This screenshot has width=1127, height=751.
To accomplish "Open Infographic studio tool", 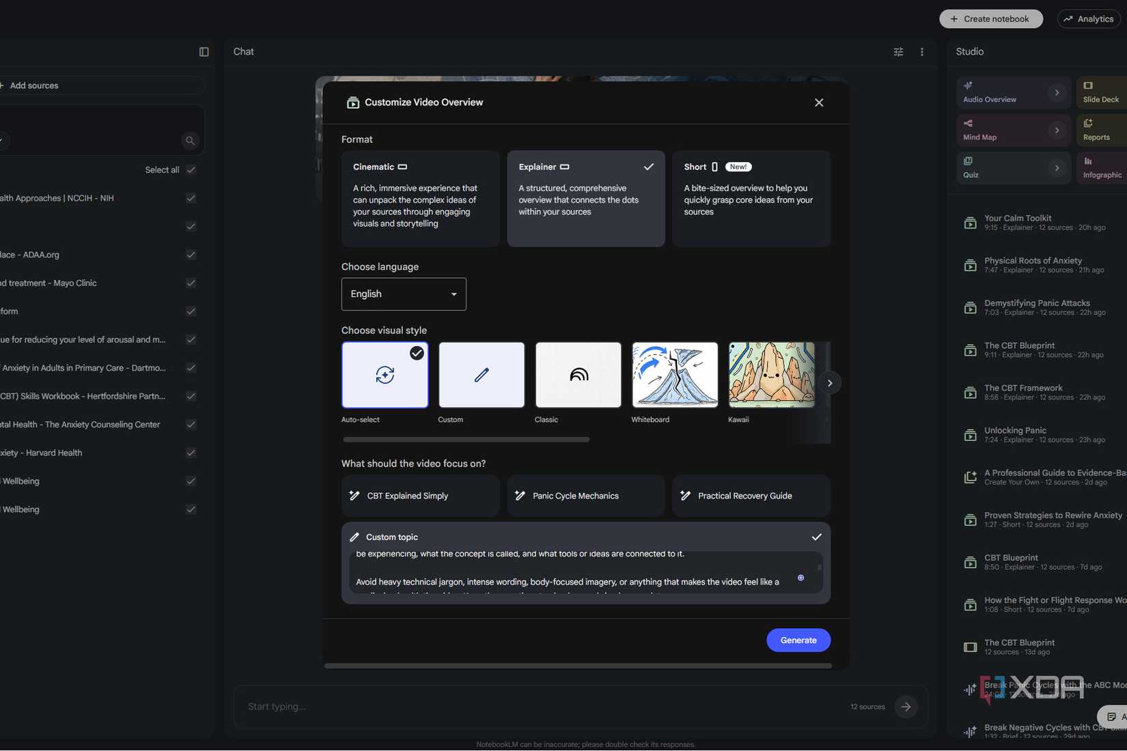I will pyautogui.click(x=1102, y=168).
